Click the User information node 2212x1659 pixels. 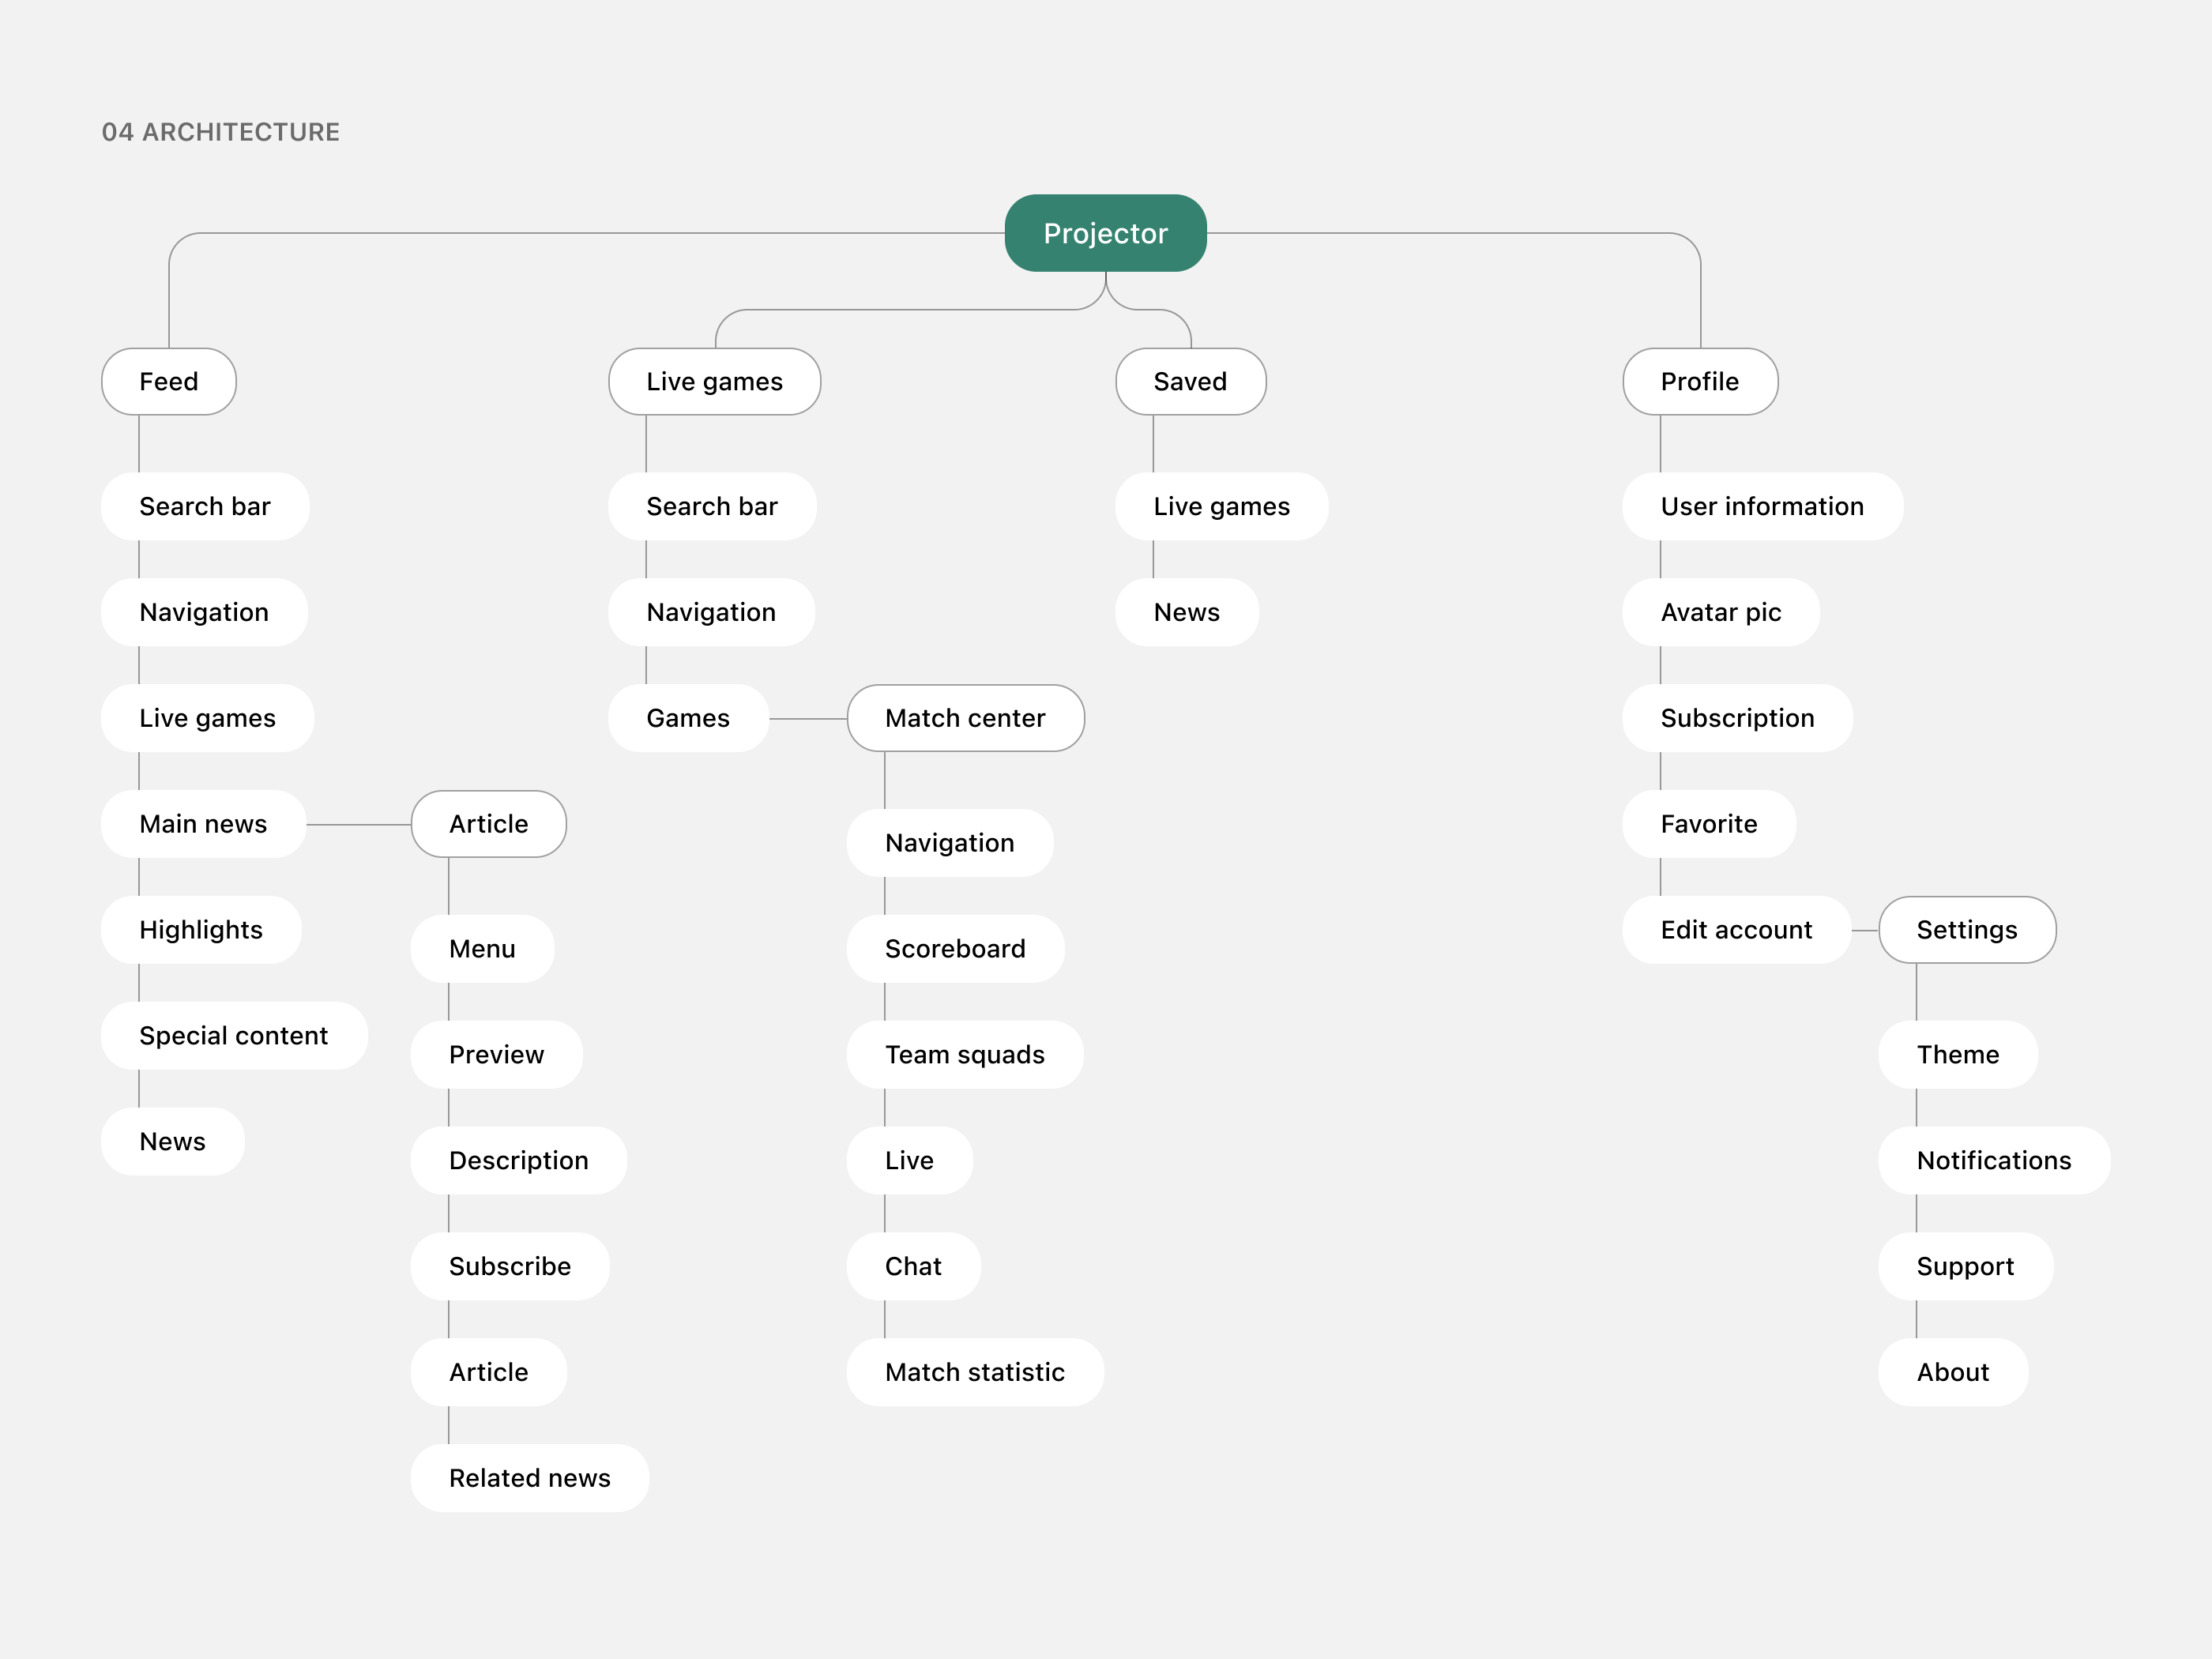pyautogui.click(x=1762, y=506)
